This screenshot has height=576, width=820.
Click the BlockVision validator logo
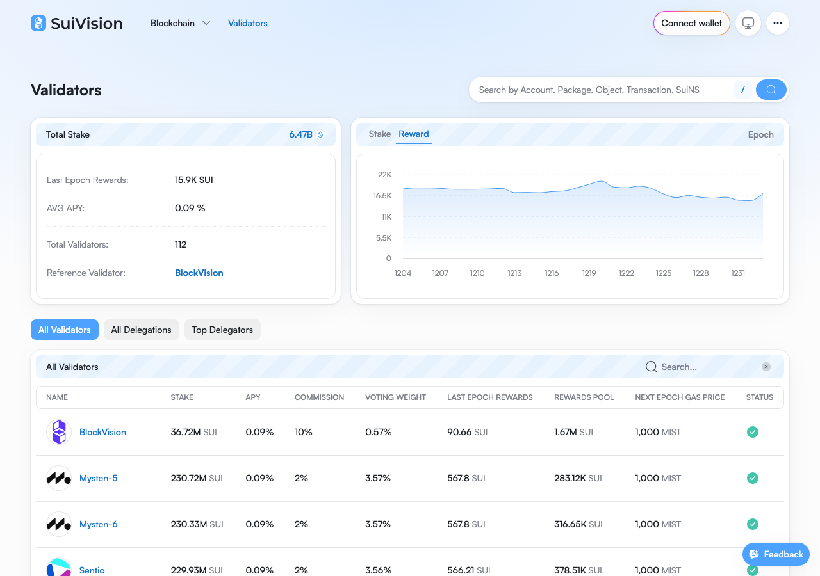click(59, 432)
